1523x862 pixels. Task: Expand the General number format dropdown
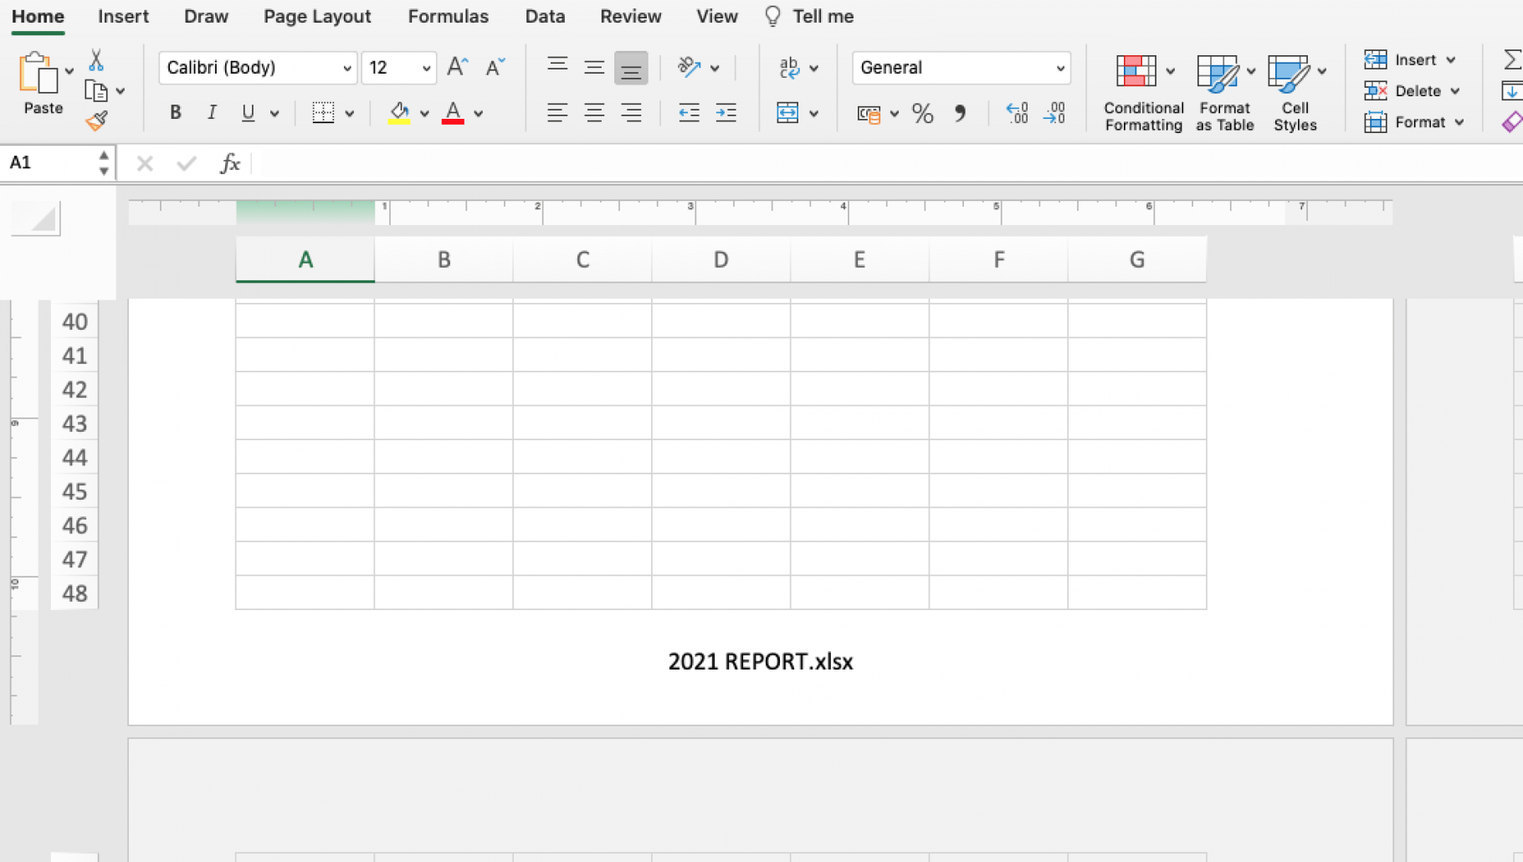click(x=1059, y=68)
